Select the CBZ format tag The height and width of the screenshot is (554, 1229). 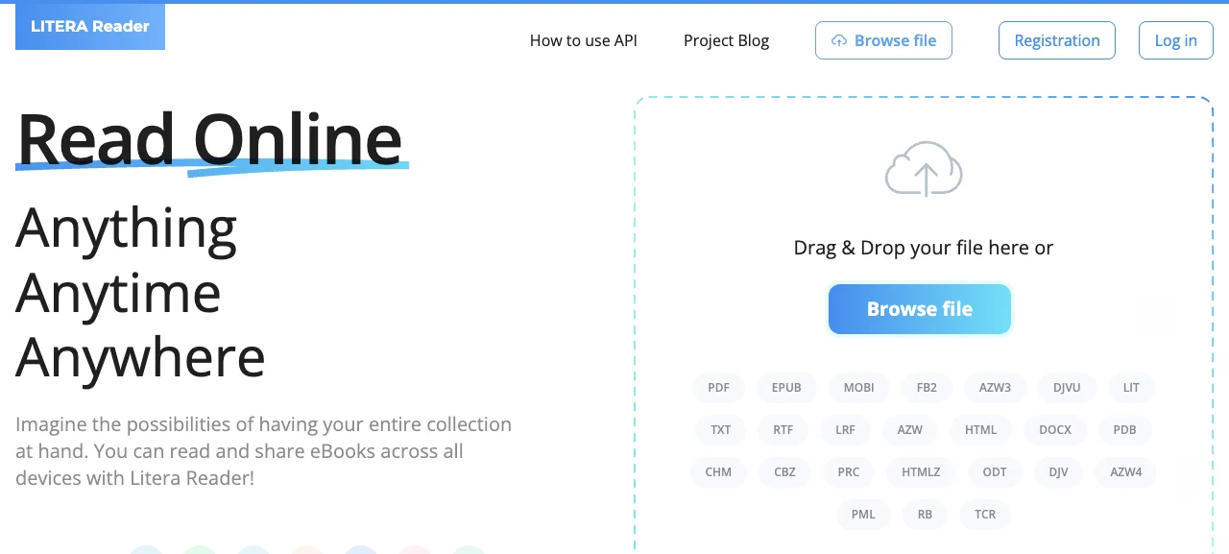click(784, 472)
